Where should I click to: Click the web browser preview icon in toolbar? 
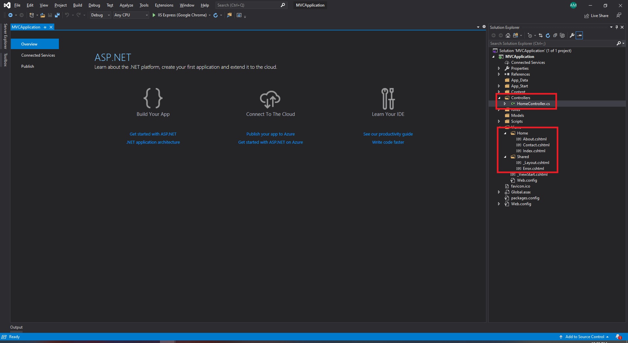(239, 15)
